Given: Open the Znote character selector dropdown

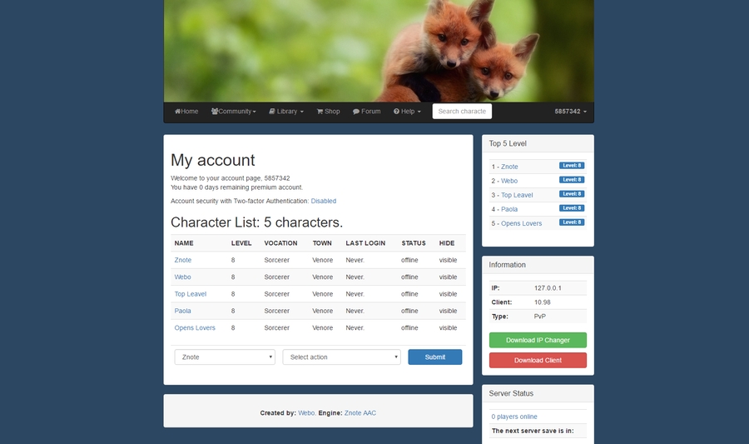Looking at the screenshot, I should click(x=225, y=357).
